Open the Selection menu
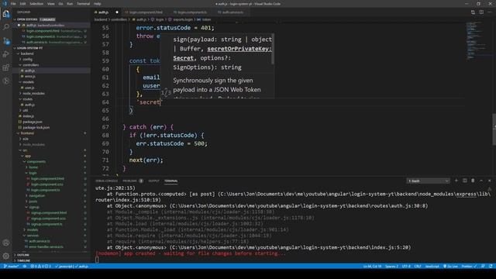Viewport: 496px width, 279px height. click(36, 4)
